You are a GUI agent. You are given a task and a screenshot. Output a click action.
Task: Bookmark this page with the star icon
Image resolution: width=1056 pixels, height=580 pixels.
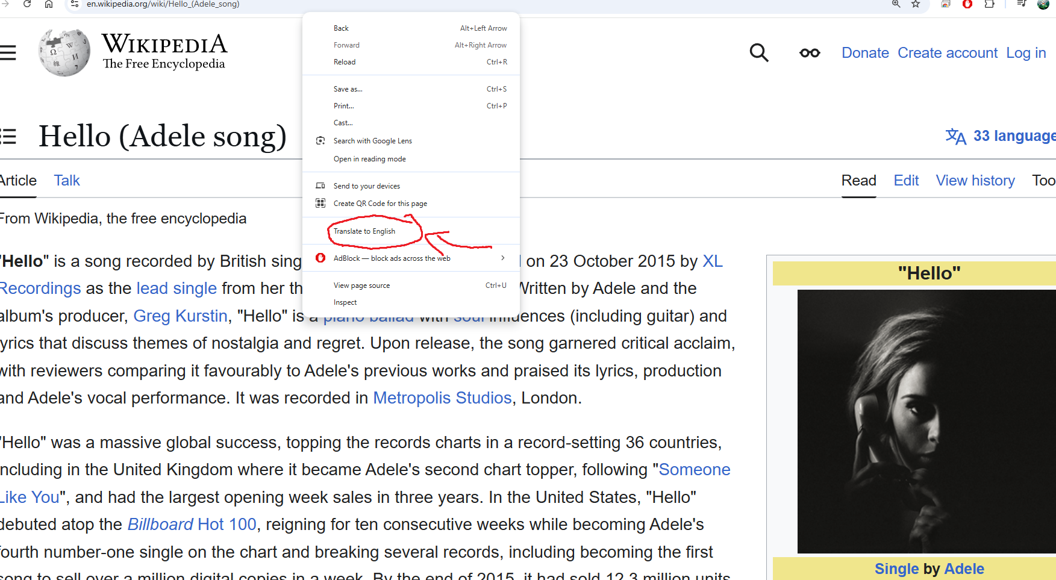click(x=916, y=4)
